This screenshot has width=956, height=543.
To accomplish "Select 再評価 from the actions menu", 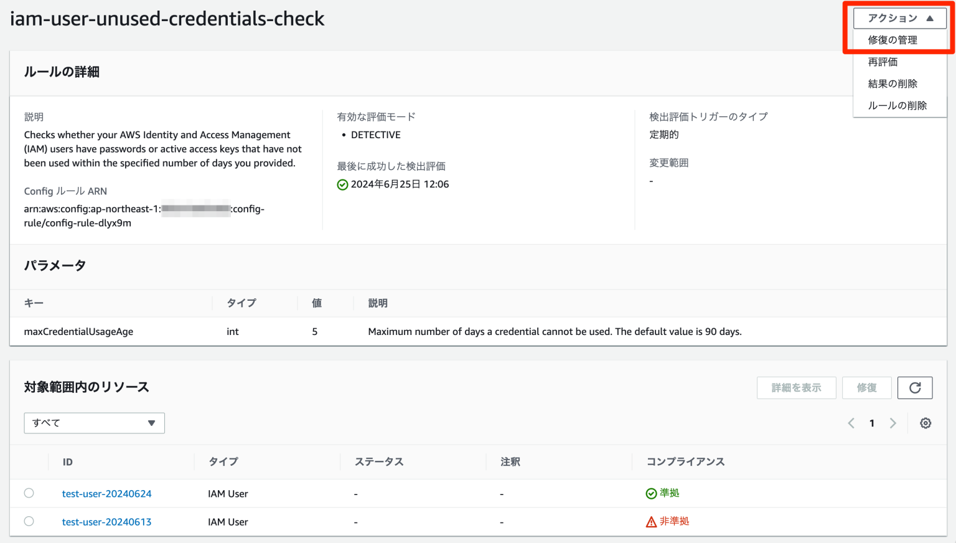I will pyautogui.click(x=883, y=62).
